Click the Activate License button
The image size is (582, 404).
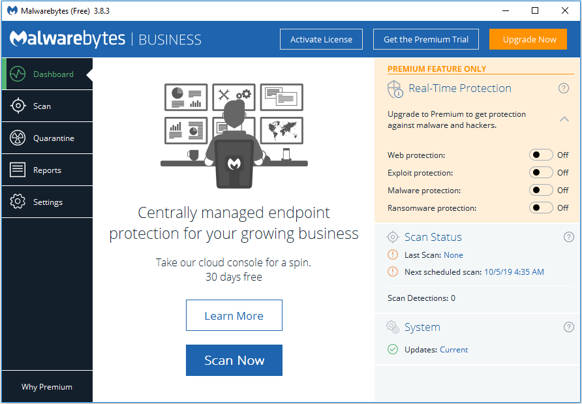(x=321, y=39)
